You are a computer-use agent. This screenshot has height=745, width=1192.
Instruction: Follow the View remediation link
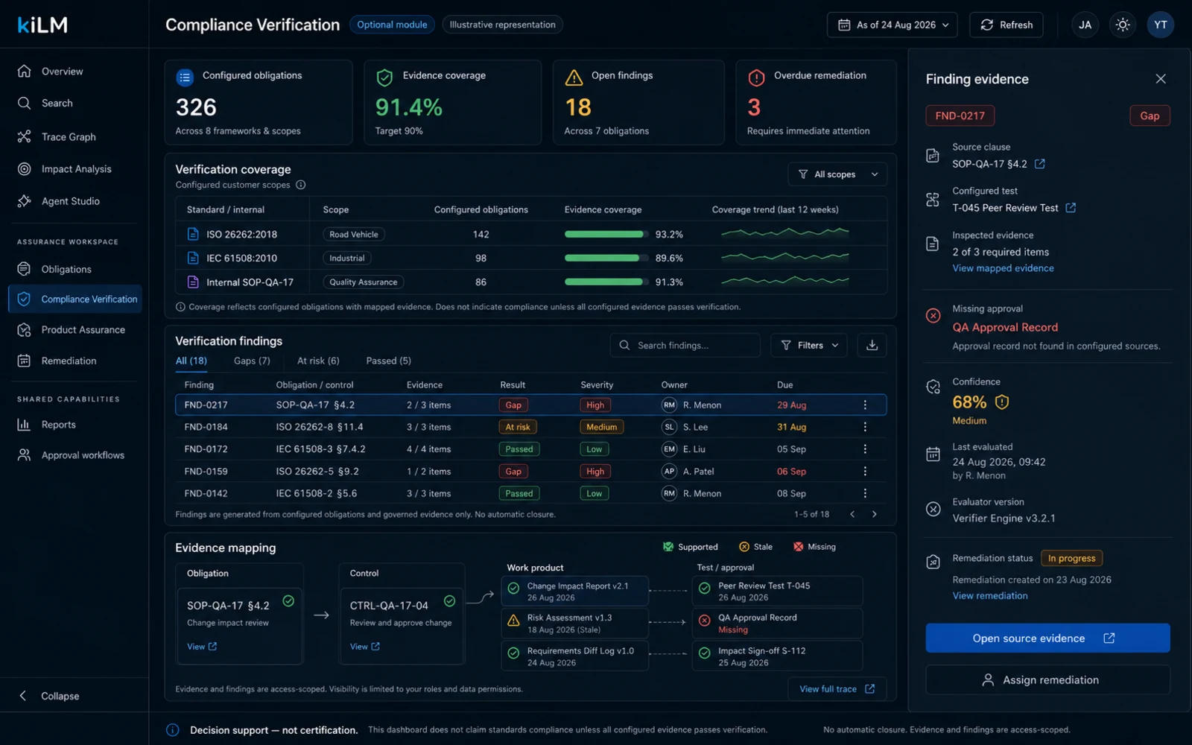989,595
